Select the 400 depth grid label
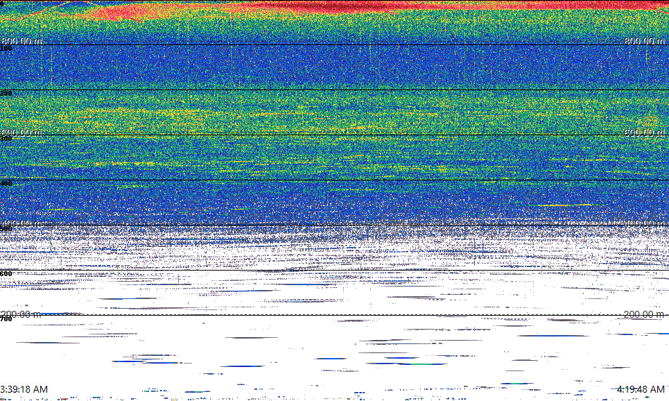 (x=6, y=184)
